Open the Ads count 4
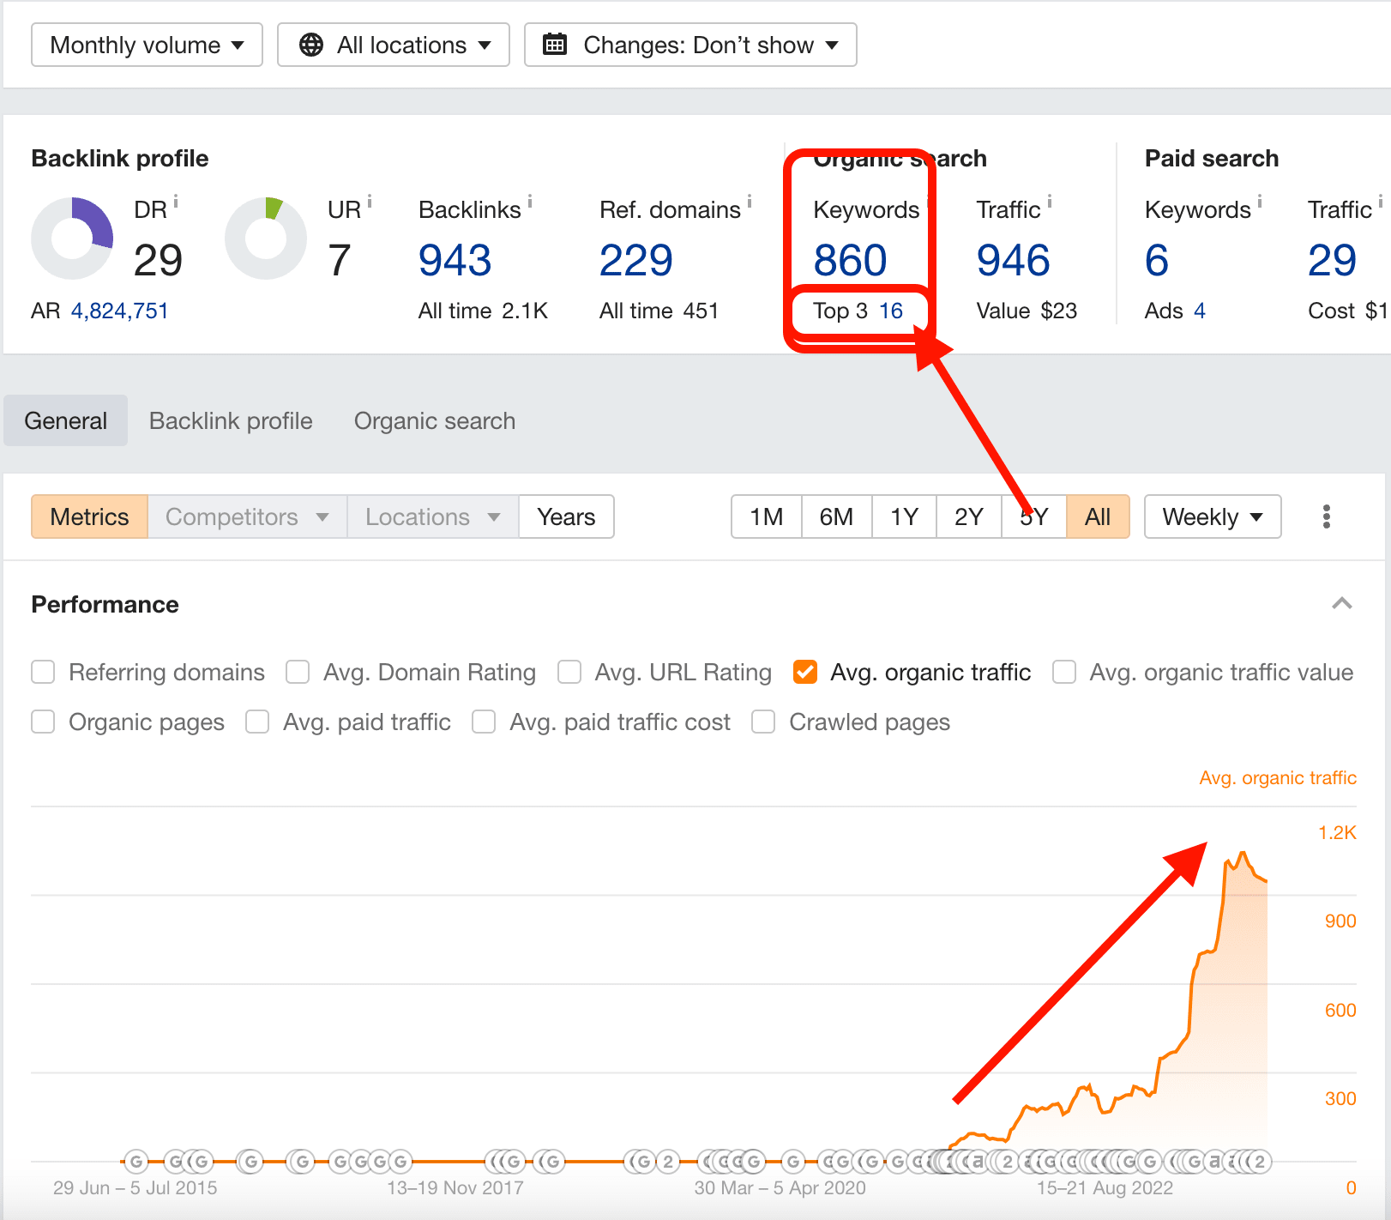Viewport: 1391px width, 1220px height. [x=1200, y=311]
